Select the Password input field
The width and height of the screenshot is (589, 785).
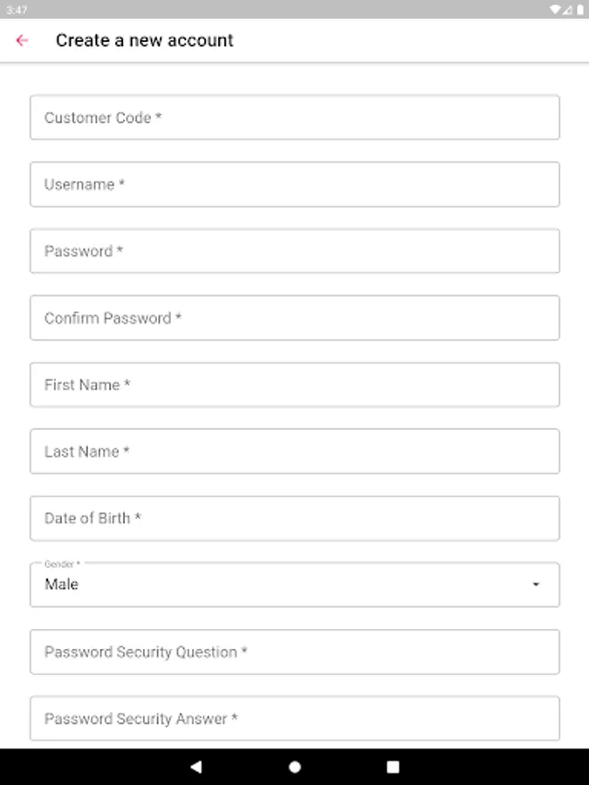[x=294, y=251]
